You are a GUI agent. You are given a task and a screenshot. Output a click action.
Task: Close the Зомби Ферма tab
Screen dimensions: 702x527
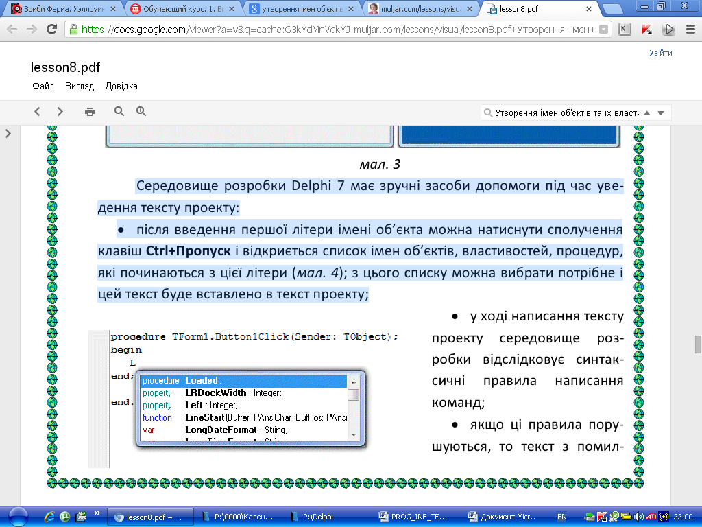[x=113, y=9]
